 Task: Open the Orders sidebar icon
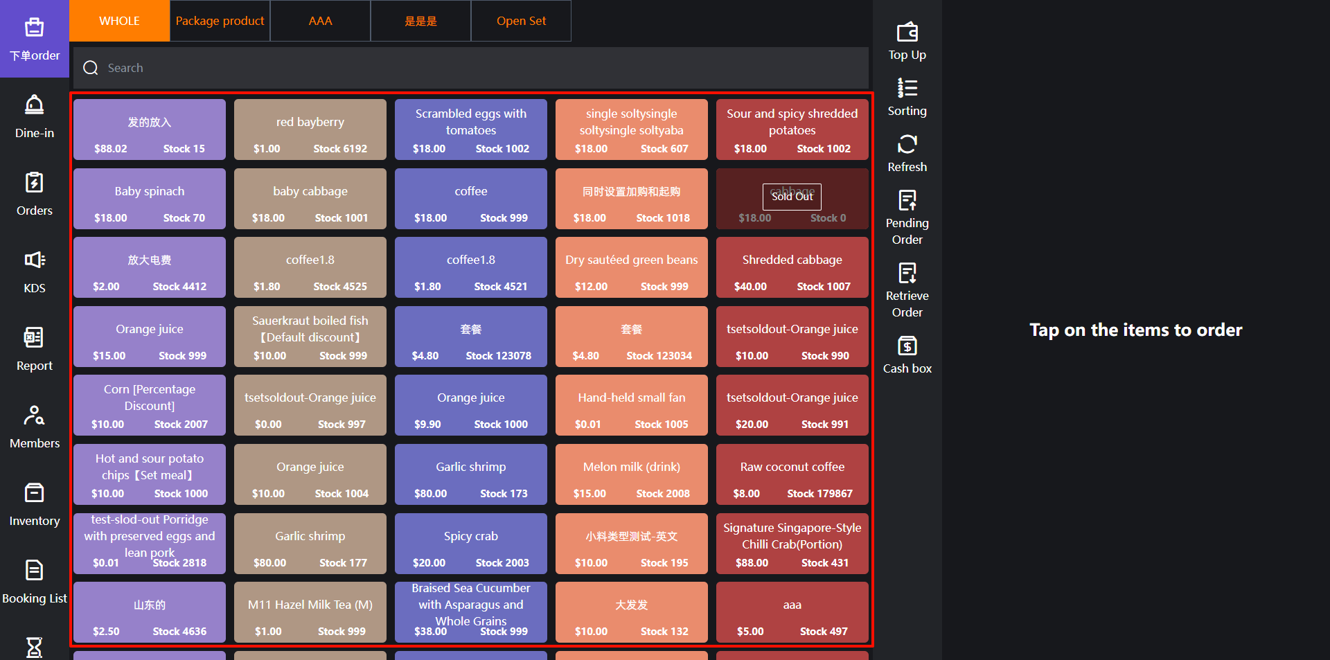click(34, 184)
